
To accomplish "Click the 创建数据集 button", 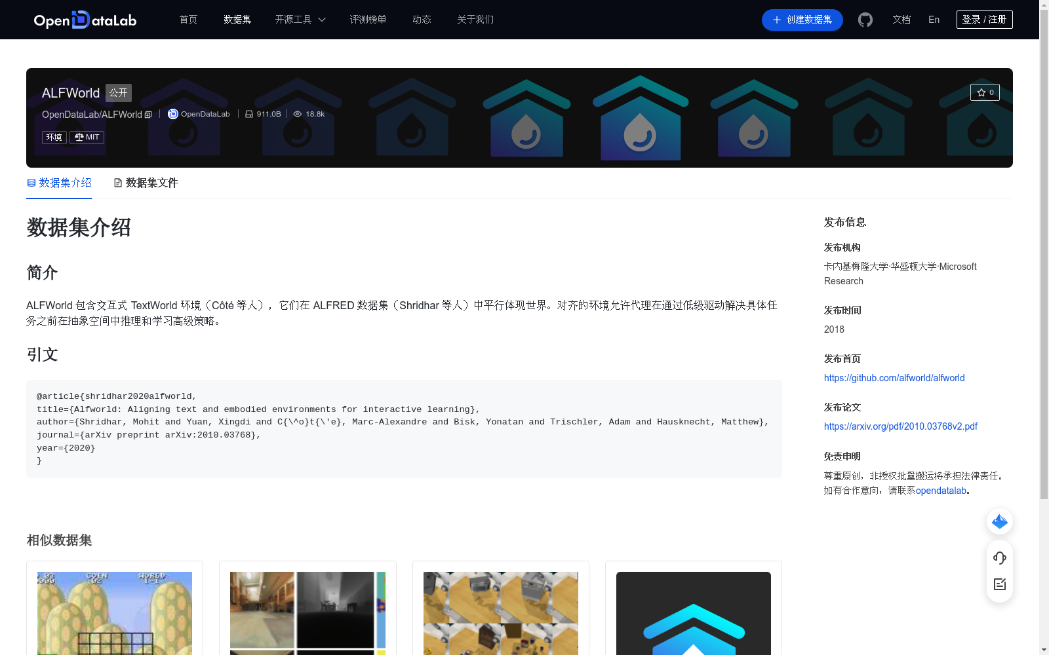I will pyautogui.click(x=802, y=20).
